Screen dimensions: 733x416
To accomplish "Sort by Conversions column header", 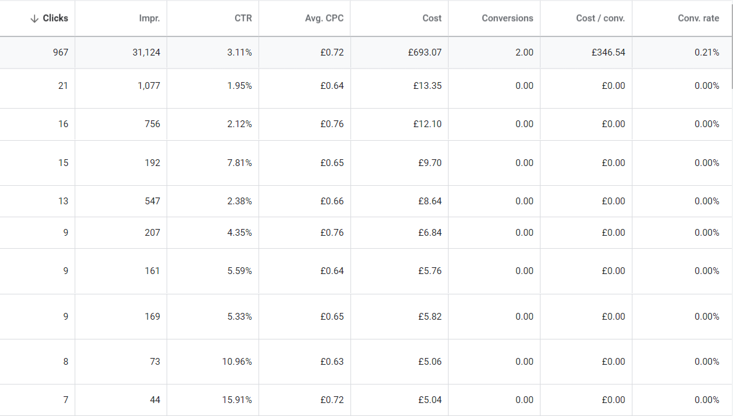I will pyautogui.click(x=507, y=19).
